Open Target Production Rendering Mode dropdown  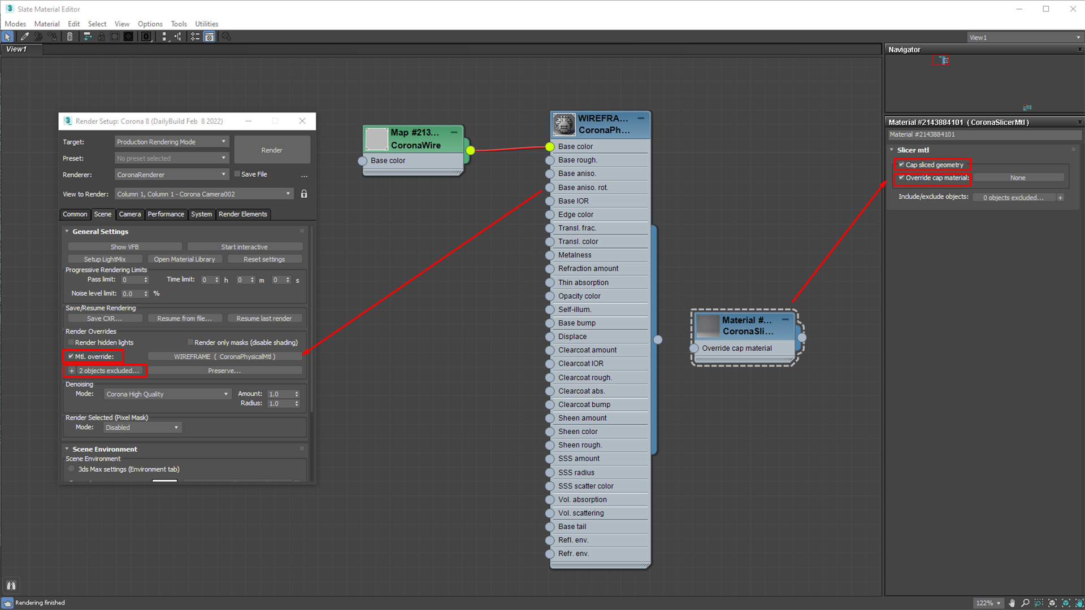(172, 142)
